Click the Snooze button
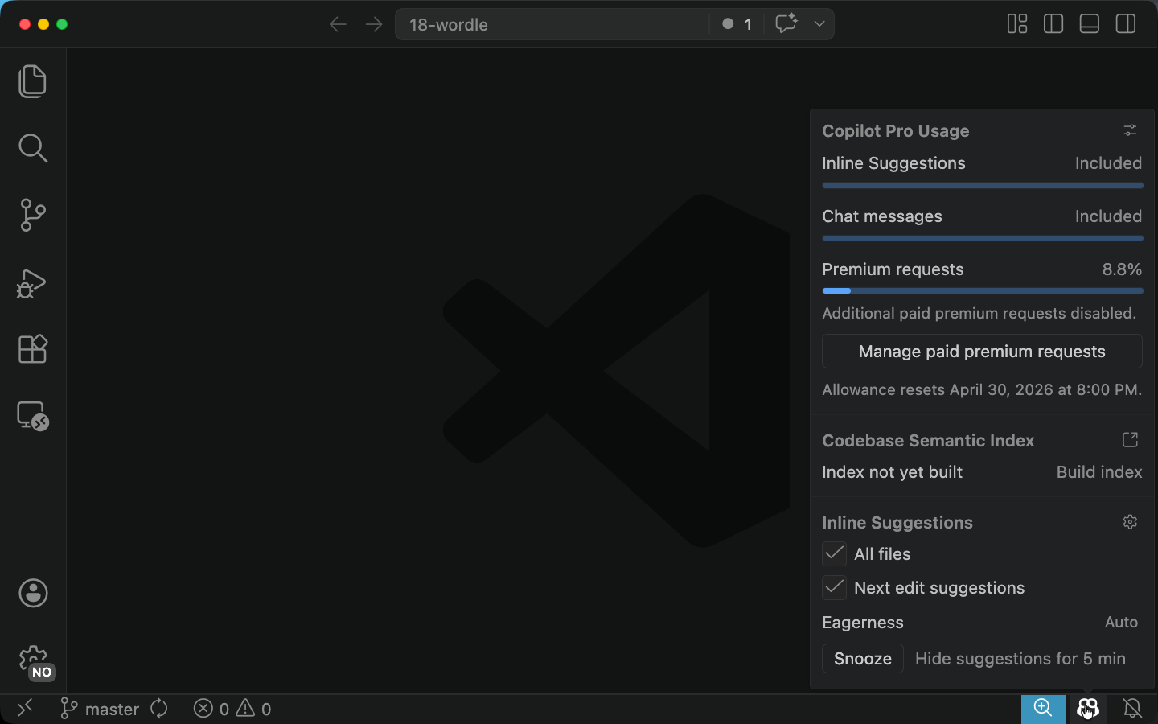This screenshot has height=724, width=1158. (x=863, y=659)
